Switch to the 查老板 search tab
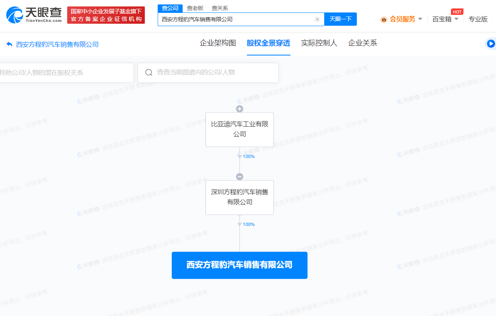496x316 pixels. [195, 8]
